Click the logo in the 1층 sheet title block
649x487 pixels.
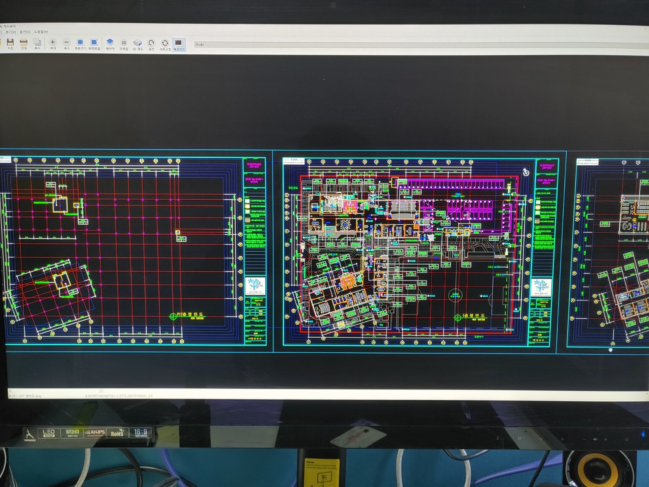click(541, 287)
